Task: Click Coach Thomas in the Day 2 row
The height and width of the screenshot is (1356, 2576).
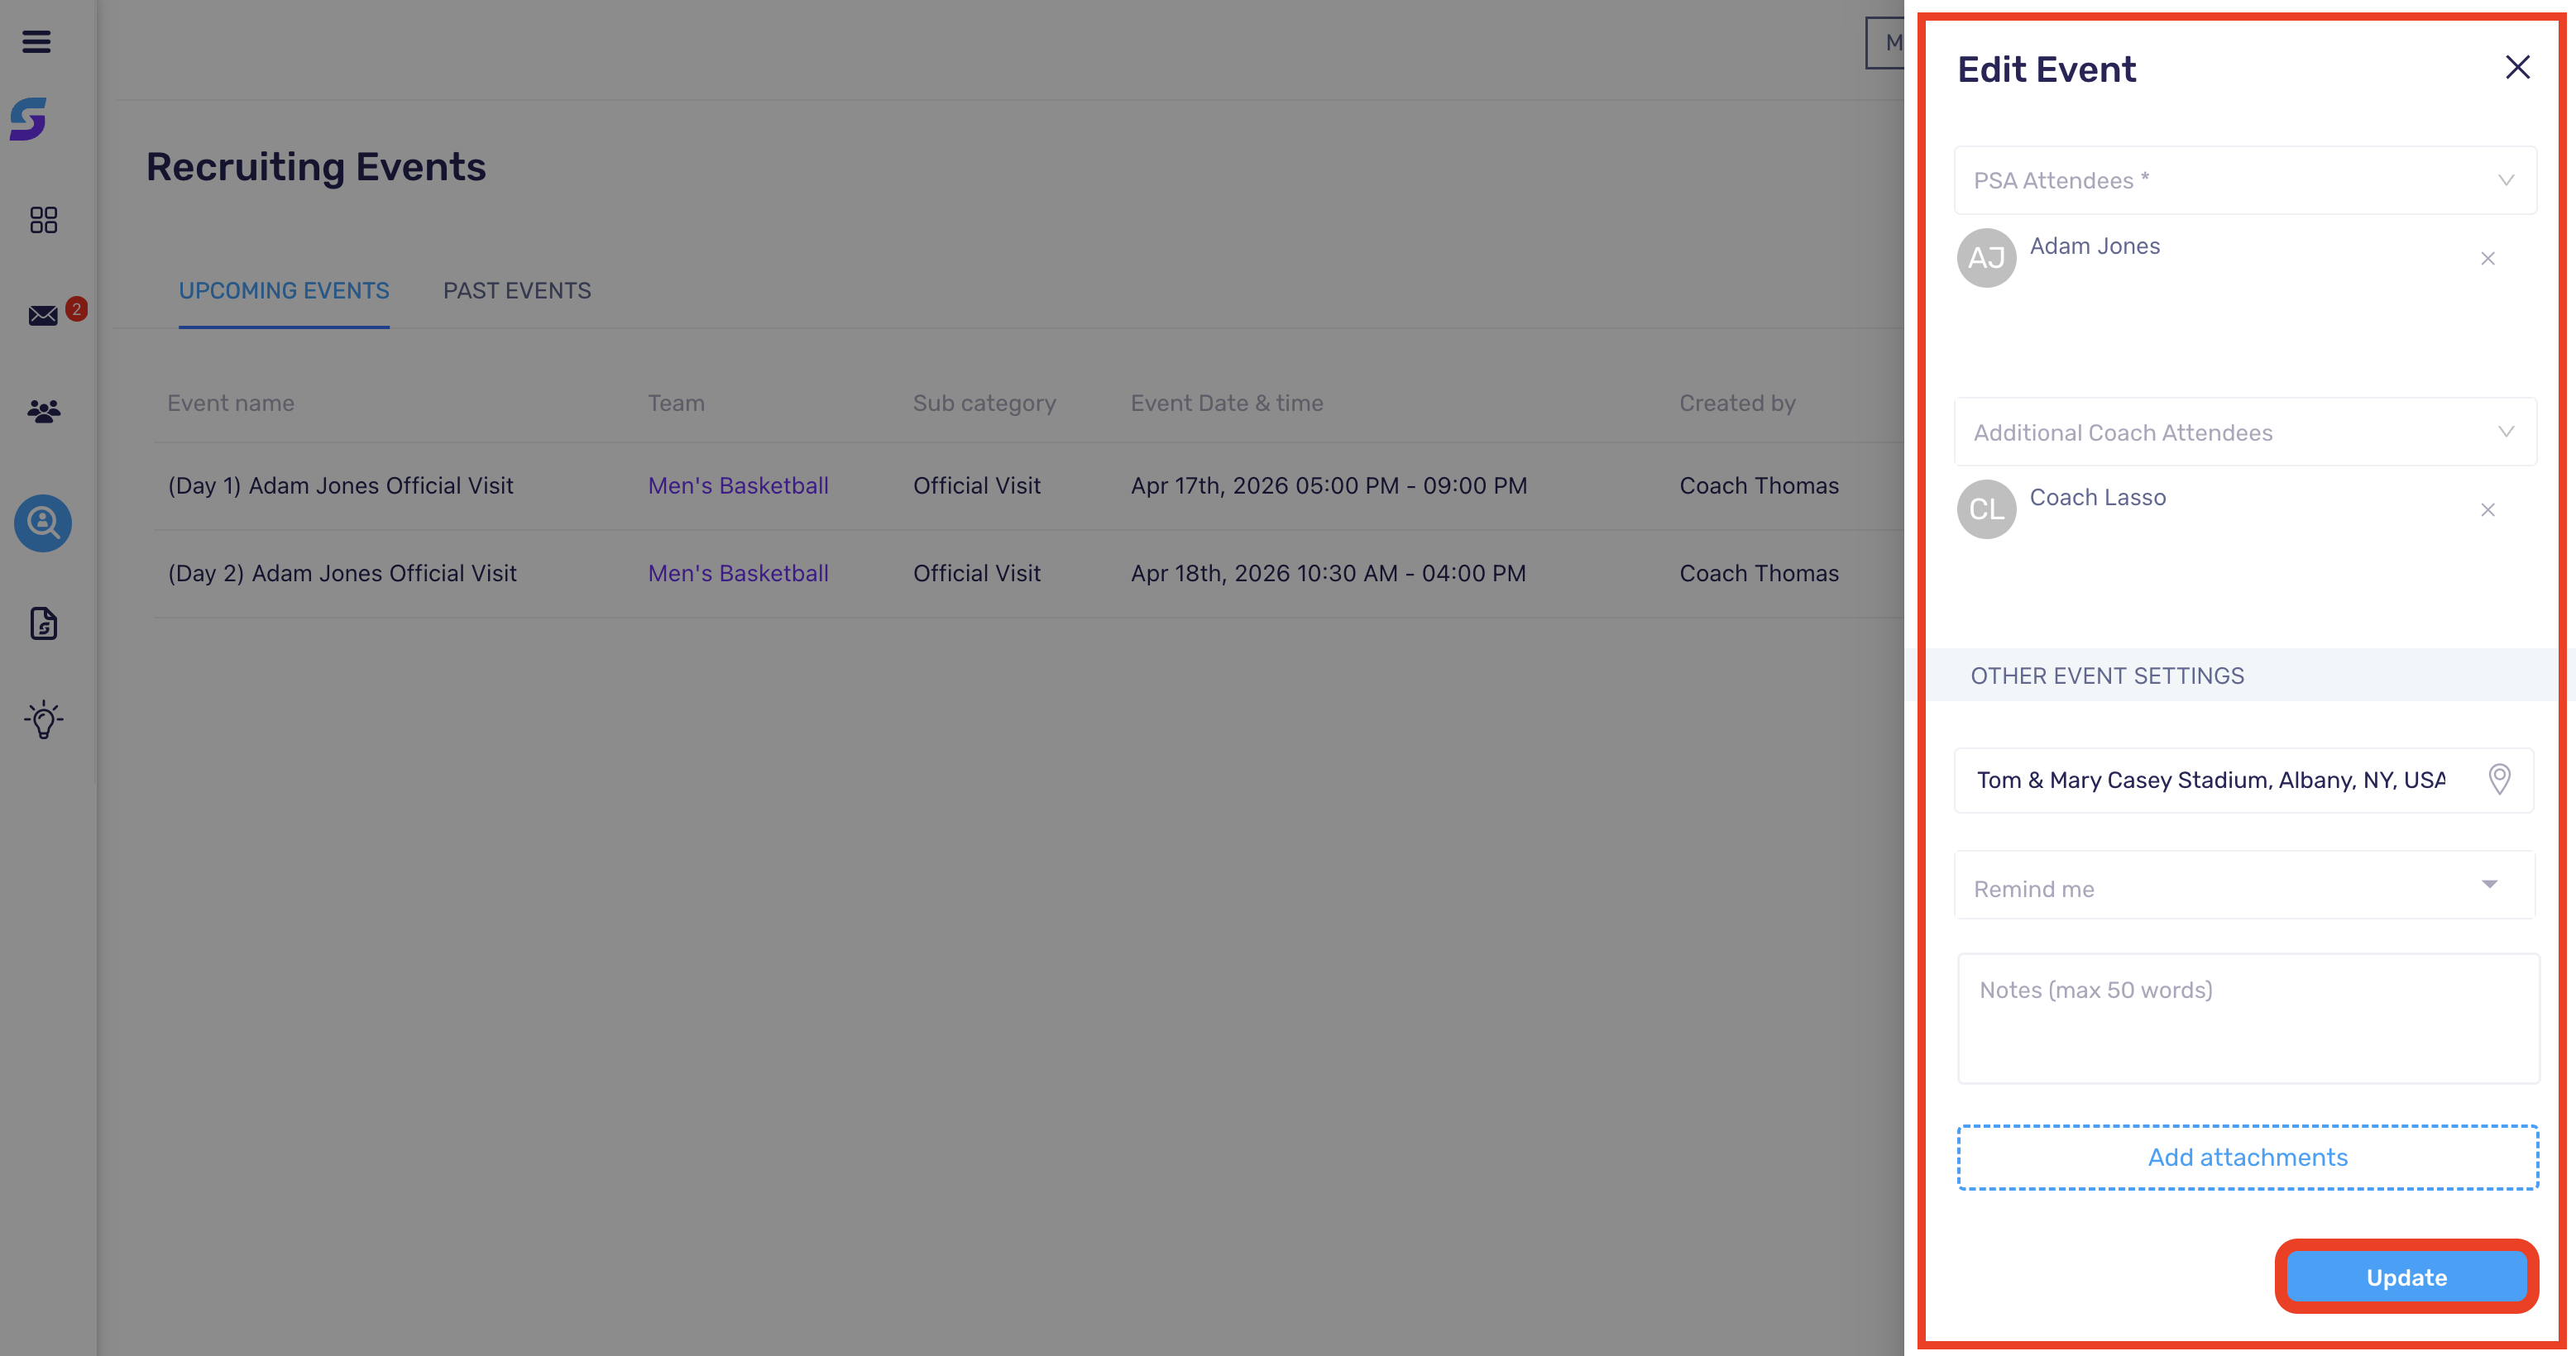Action: [x=1759, y=574]
